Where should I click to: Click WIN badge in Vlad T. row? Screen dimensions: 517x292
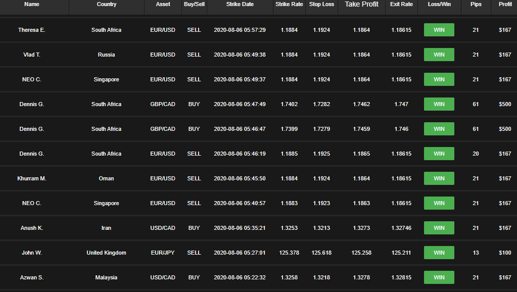click(x=439, y=55)
